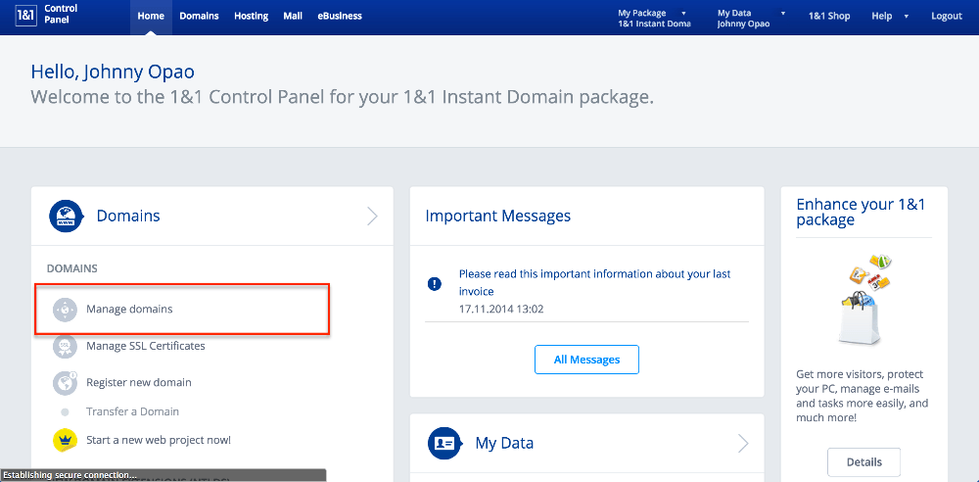Viewport: 979px width, 482px height.
Task: Read the important invoice information message
Action: point(594,282)
